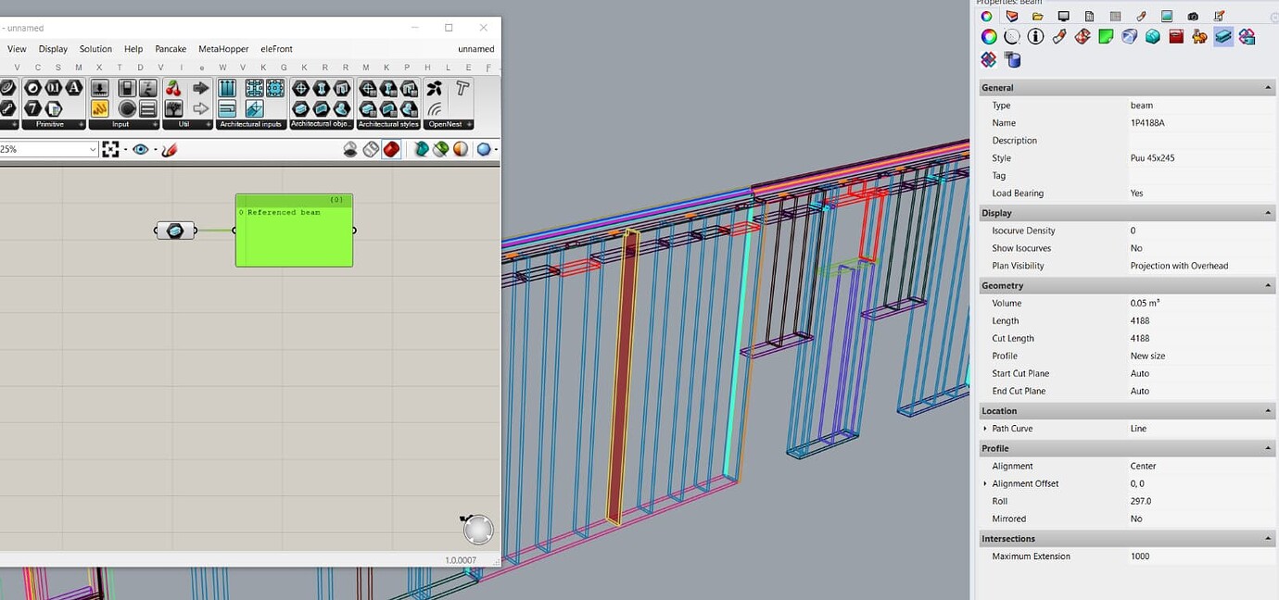Click the color wheel swatch in the Properties panel
This screenshot has width=1279, height=600.
[986, 35]
